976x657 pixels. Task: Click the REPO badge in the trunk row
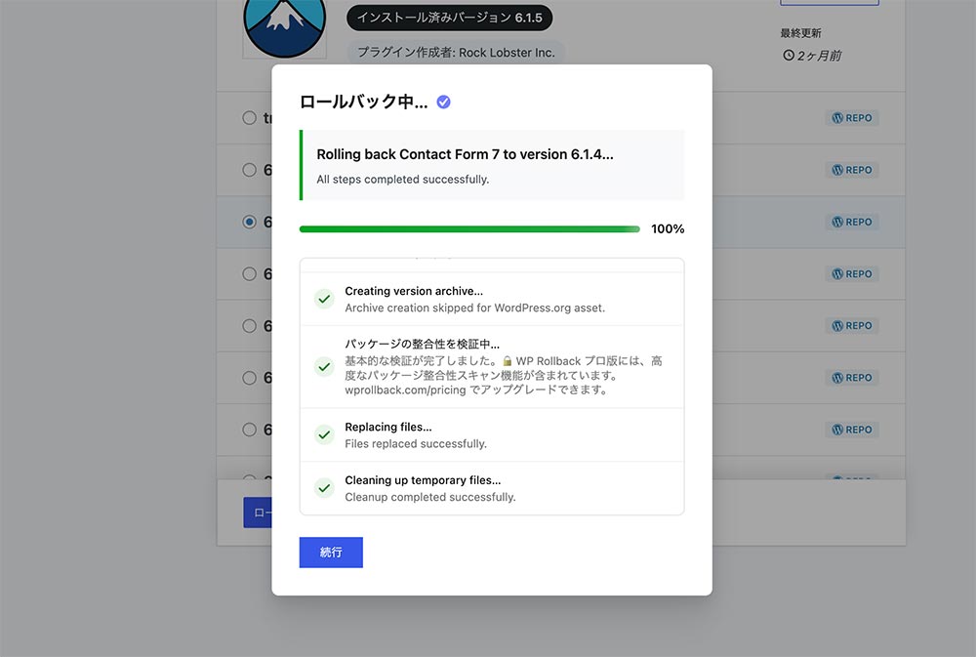point(852,118)
